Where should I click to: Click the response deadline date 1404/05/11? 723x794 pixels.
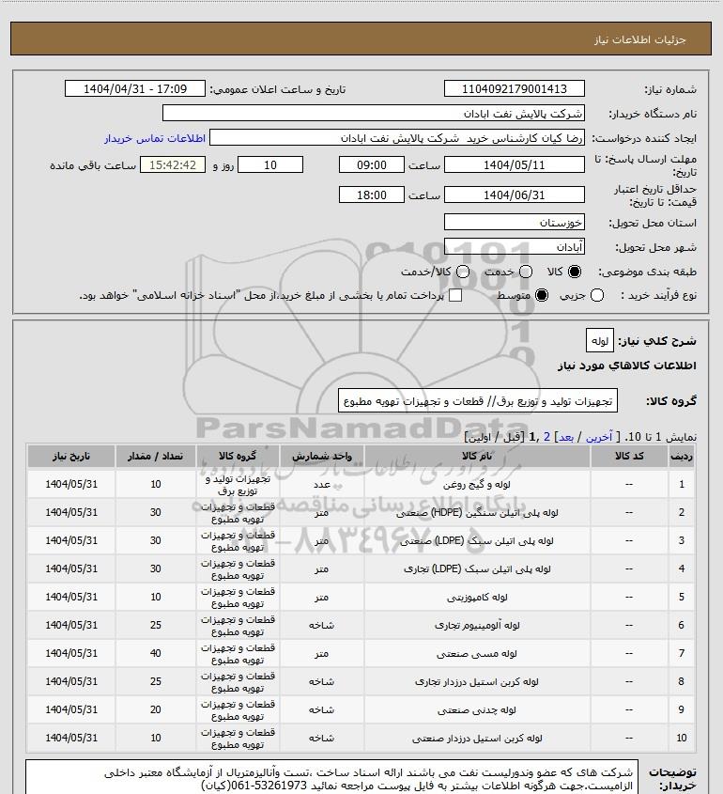pos(514,165)
